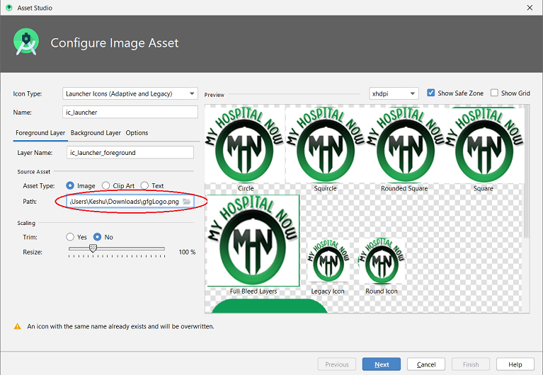Screen dimensions: 543x375
Task: Click the yellow warning triangle icon
Action: click(17, 326)
